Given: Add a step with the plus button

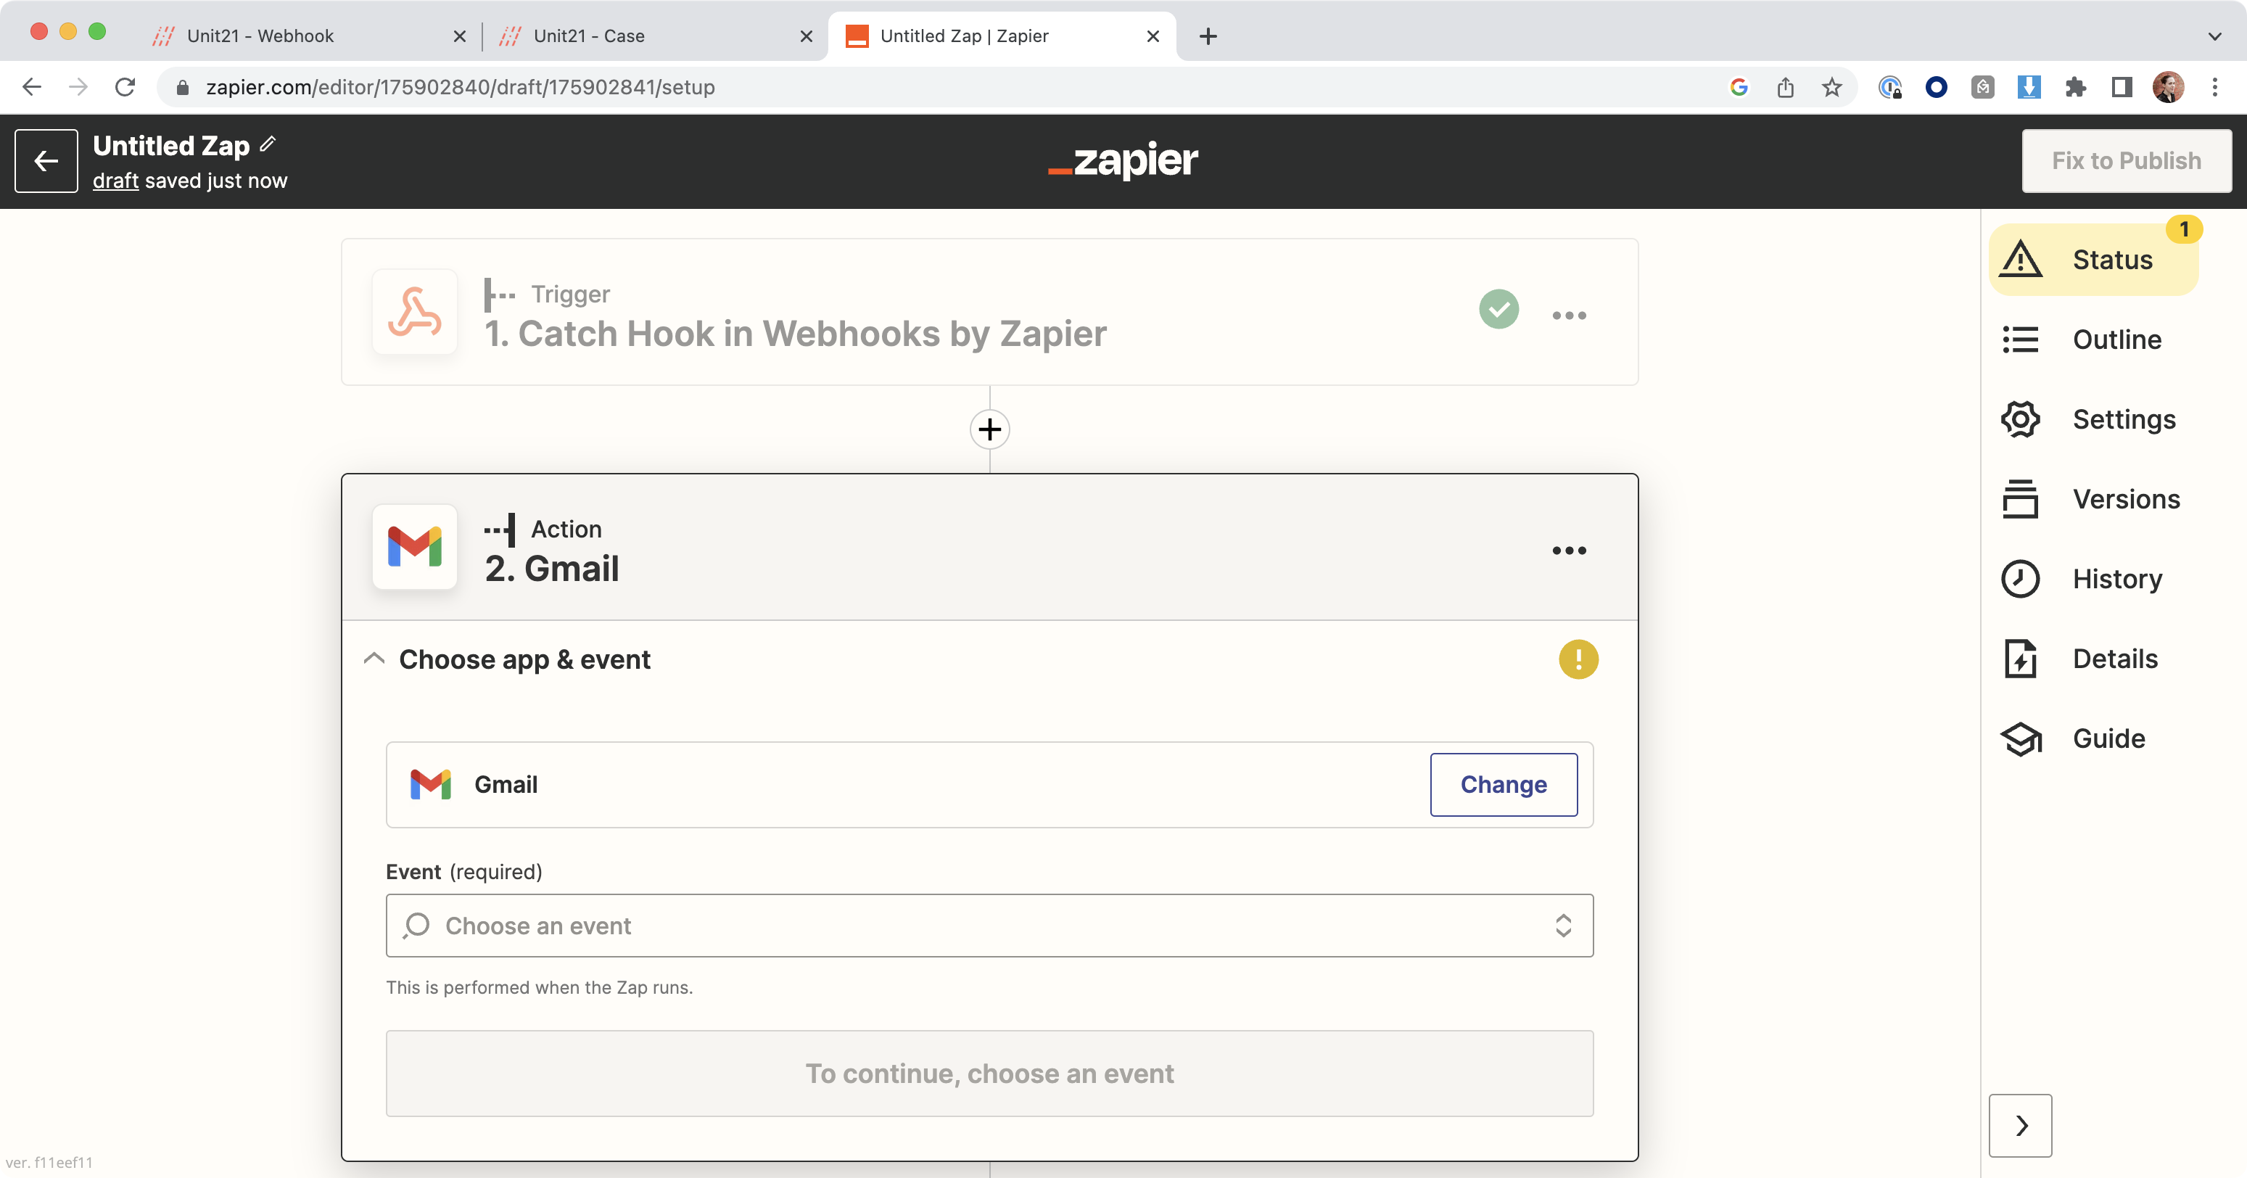Looking at the screenshot, I should pos(989,429).
